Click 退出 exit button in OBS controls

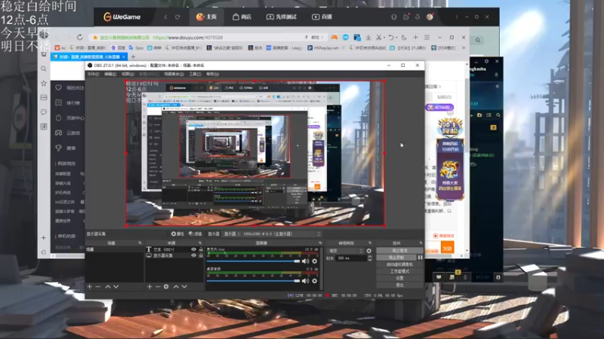pos(399,285)
